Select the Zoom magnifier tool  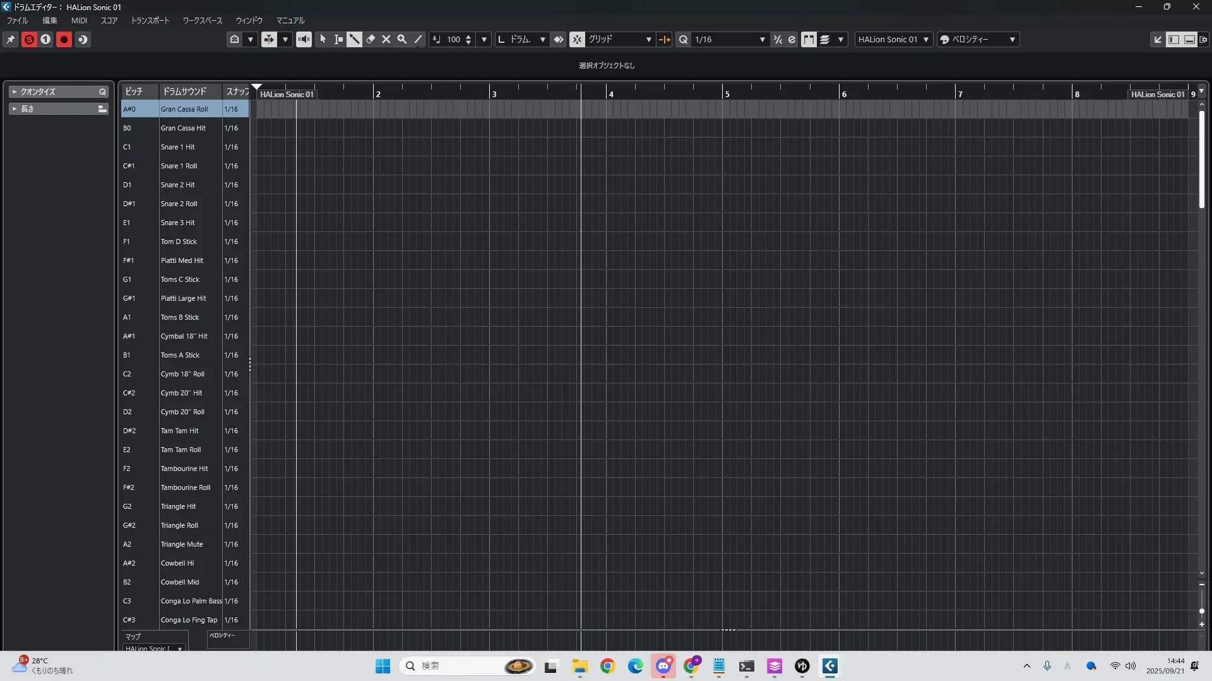click(402, 39)
